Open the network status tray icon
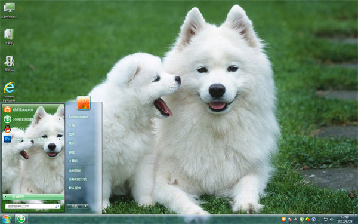The image size is (358, 224). [326, 219]
